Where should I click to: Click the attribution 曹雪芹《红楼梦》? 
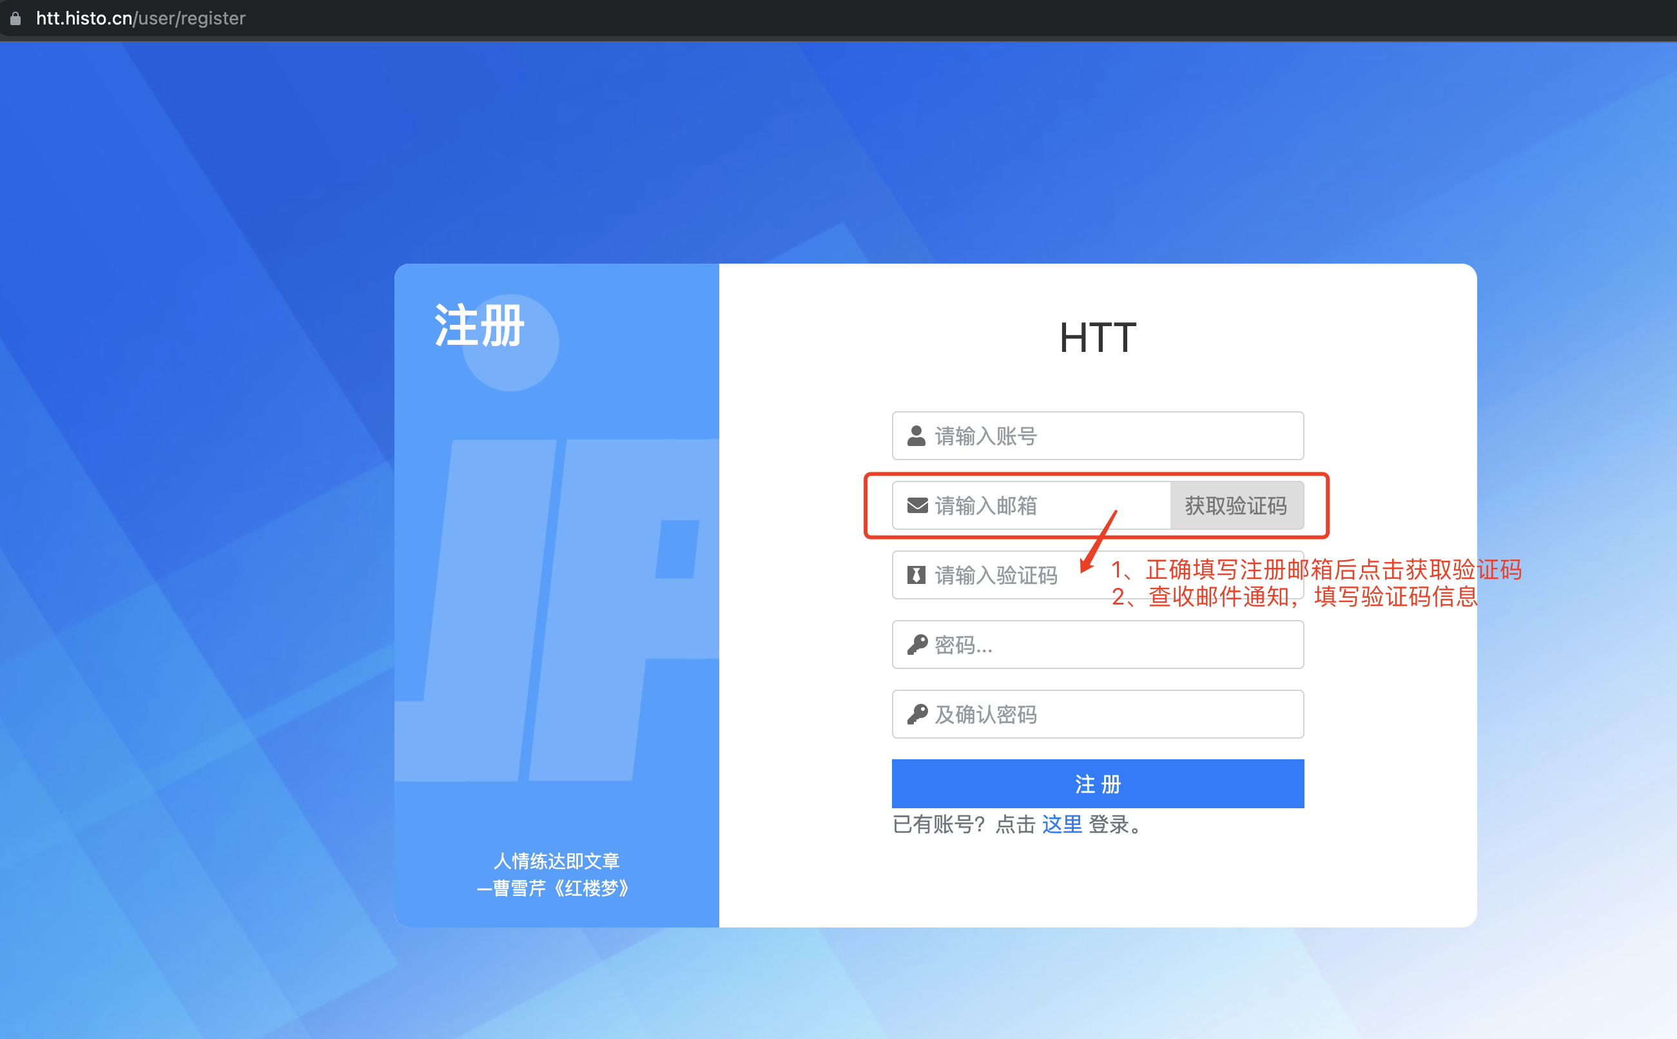tap(561, 888)
